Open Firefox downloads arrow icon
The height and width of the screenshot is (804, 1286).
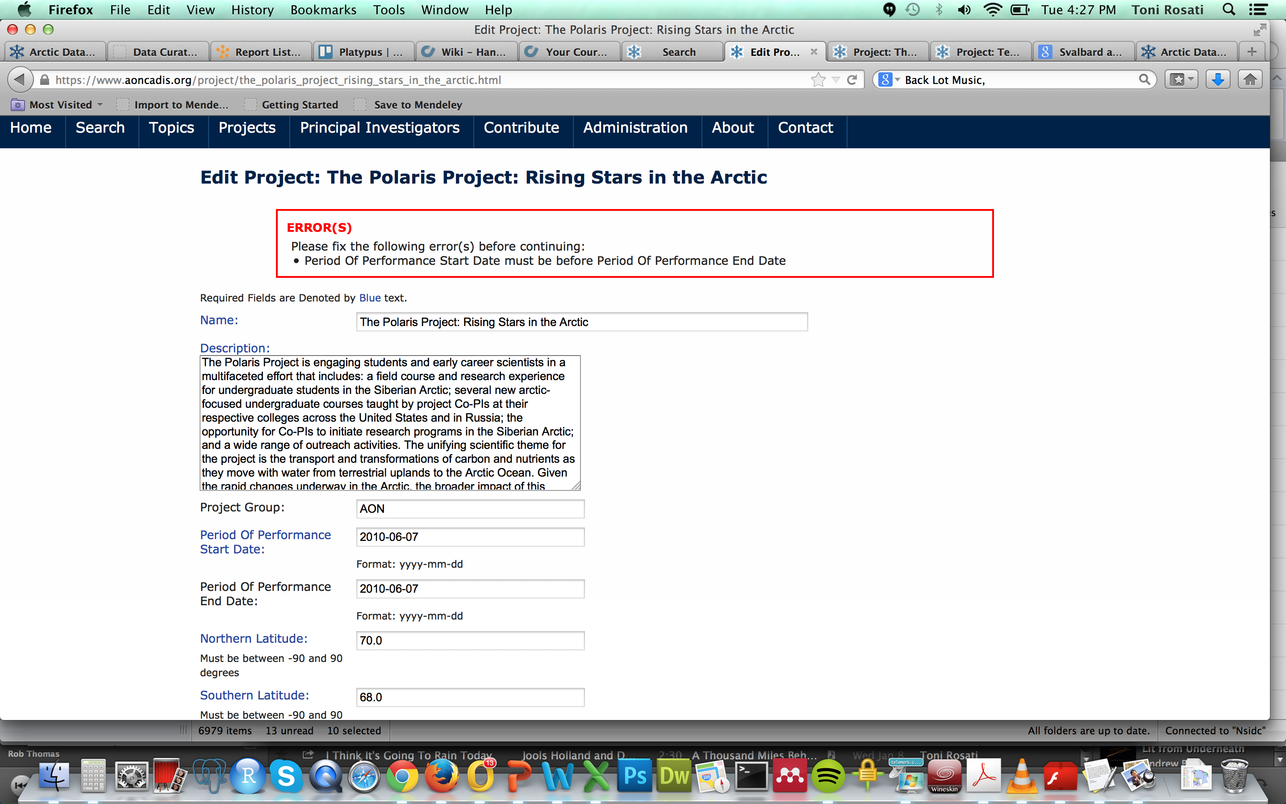1217,80
